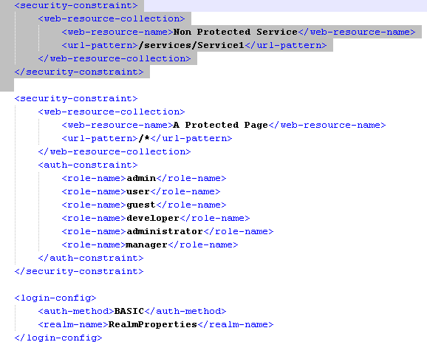
Task: Click the opening login-config tag
Action: click(55, 298)
